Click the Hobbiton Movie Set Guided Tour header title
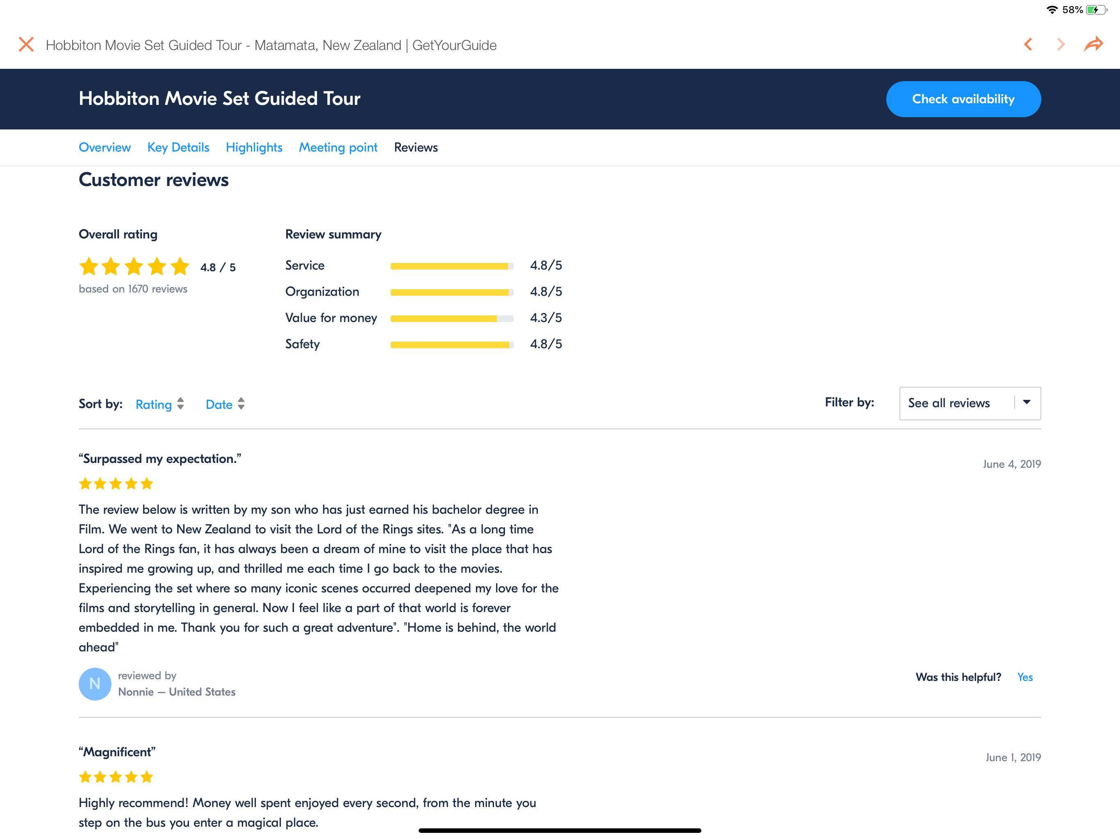1120x839 pixels. 219,98
